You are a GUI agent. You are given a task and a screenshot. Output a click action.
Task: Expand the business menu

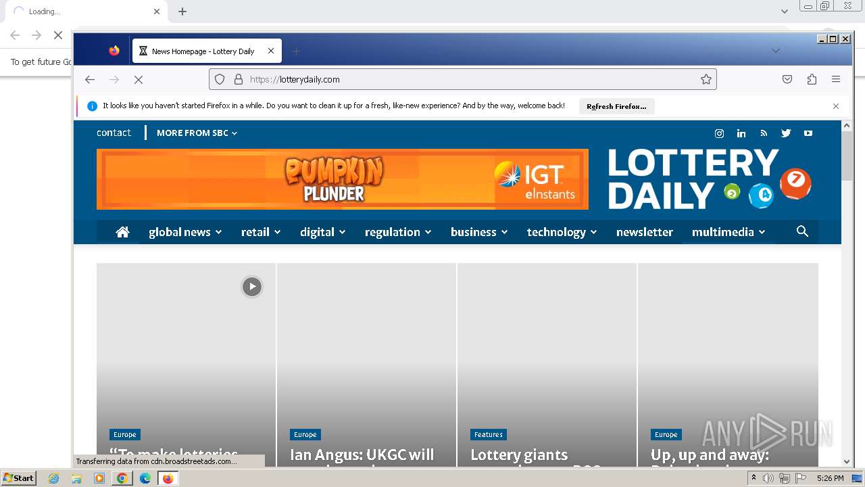479,232
